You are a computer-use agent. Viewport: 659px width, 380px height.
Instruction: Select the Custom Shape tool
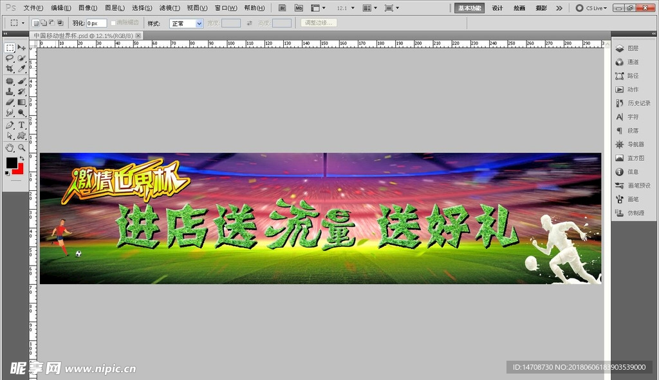click(21, 136)
